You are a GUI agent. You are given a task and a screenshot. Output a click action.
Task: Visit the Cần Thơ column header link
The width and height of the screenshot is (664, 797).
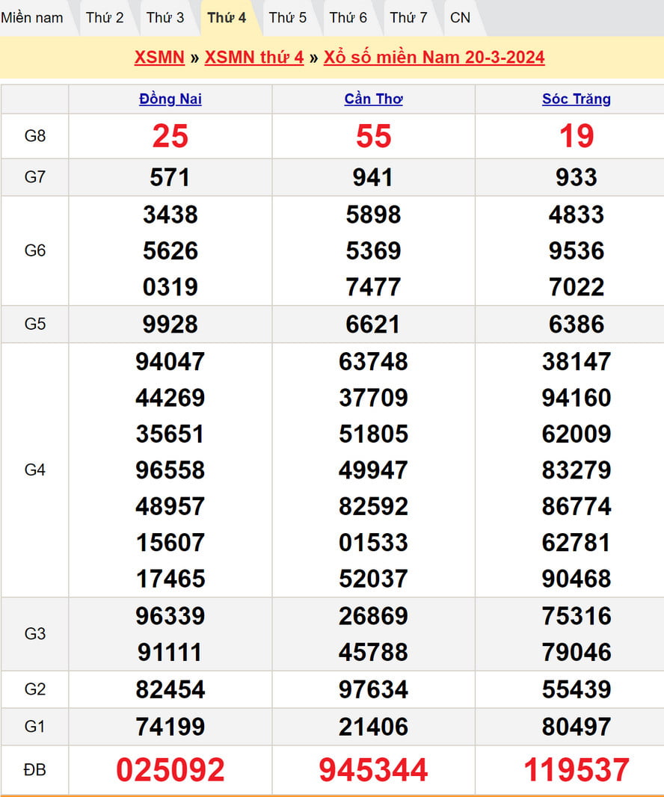tap(374, 99)
